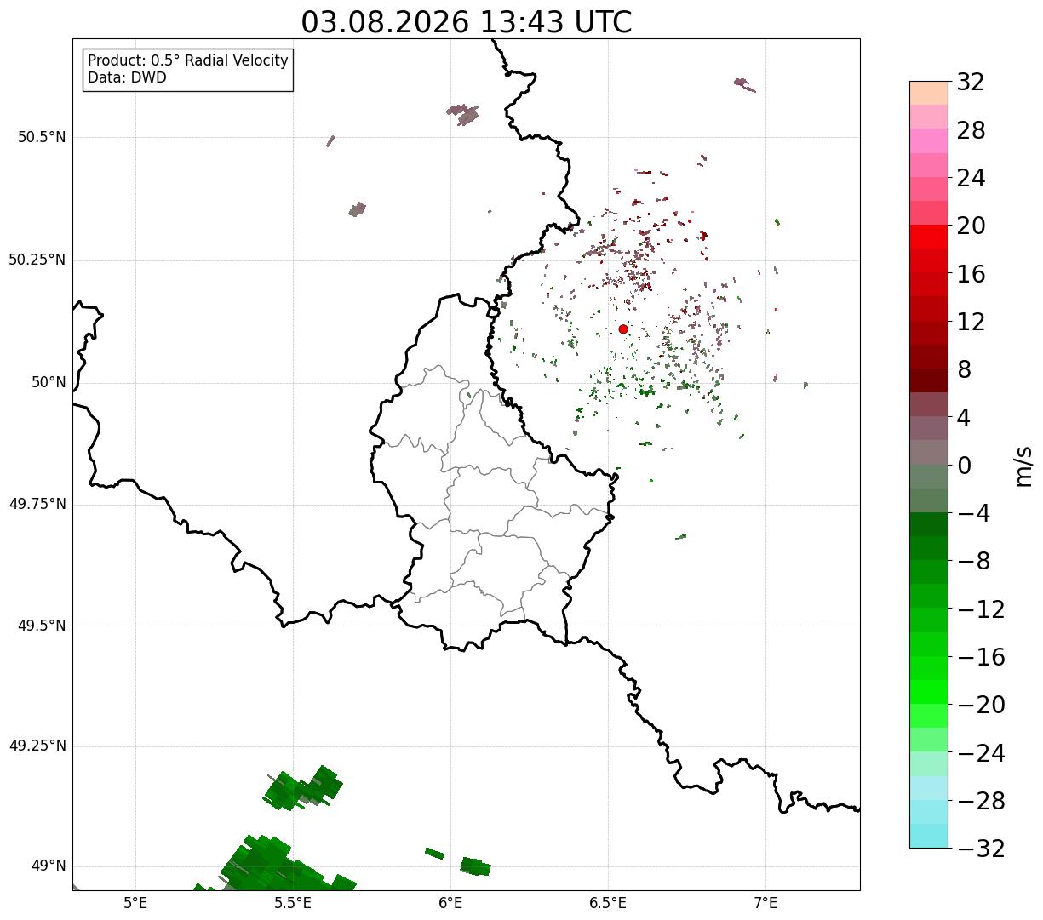Click the colorbar tick label 24
This screenshot has height=920, width=1043.
971,178
